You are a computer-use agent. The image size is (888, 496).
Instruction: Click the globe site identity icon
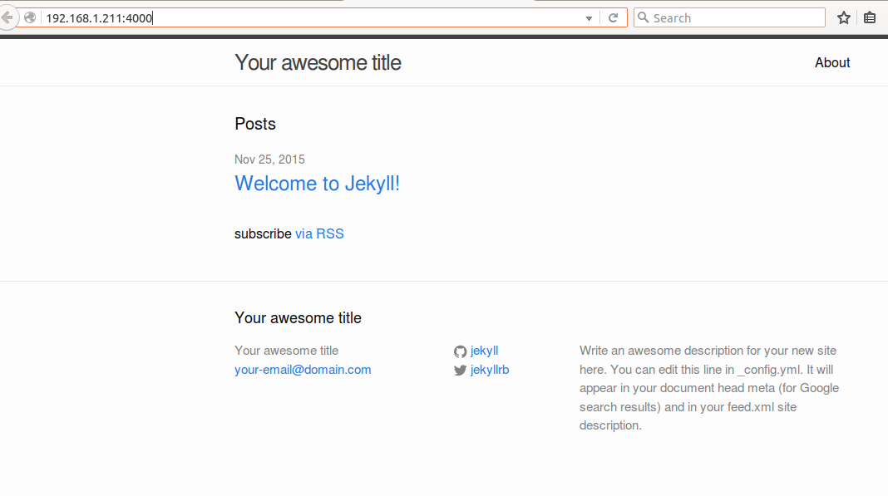point(30,17)
